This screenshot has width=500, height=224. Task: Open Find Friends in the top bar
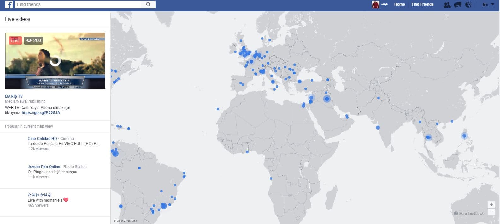click(x=422, y=4)
